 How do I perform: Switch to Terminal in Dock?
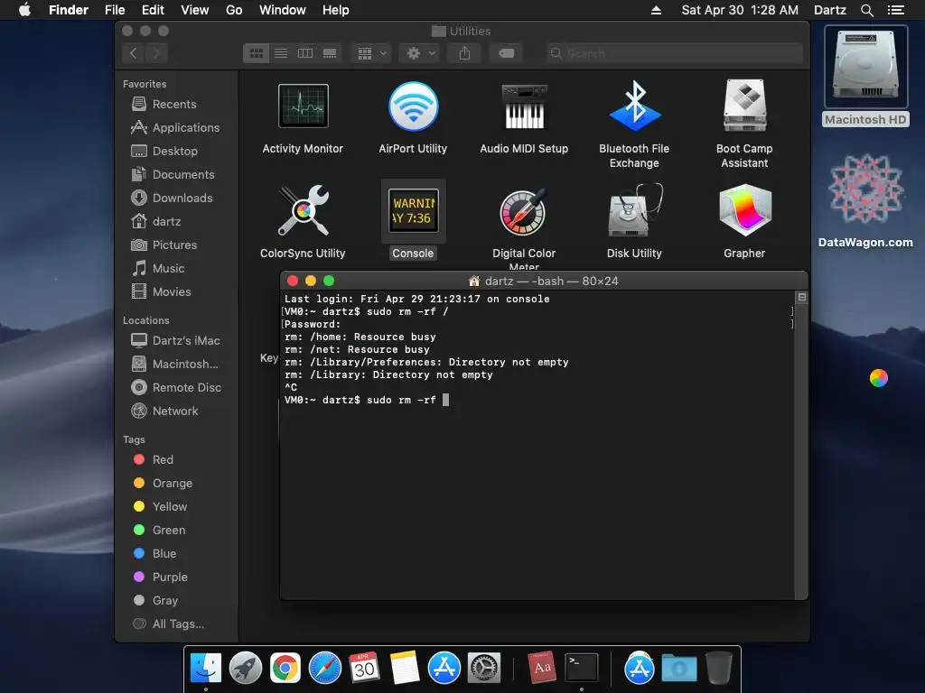pos(582,669)
